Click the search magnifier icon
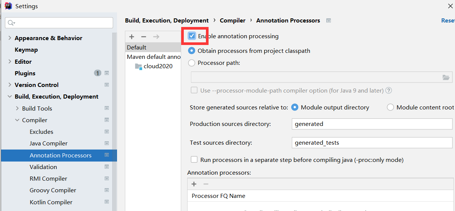 tap(11, 23)
